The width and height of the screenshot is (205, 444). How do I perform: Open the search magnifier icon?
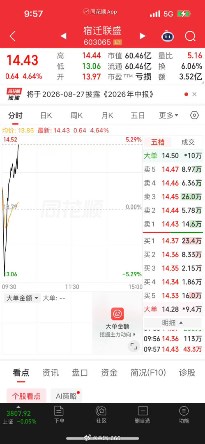point(190,36)
